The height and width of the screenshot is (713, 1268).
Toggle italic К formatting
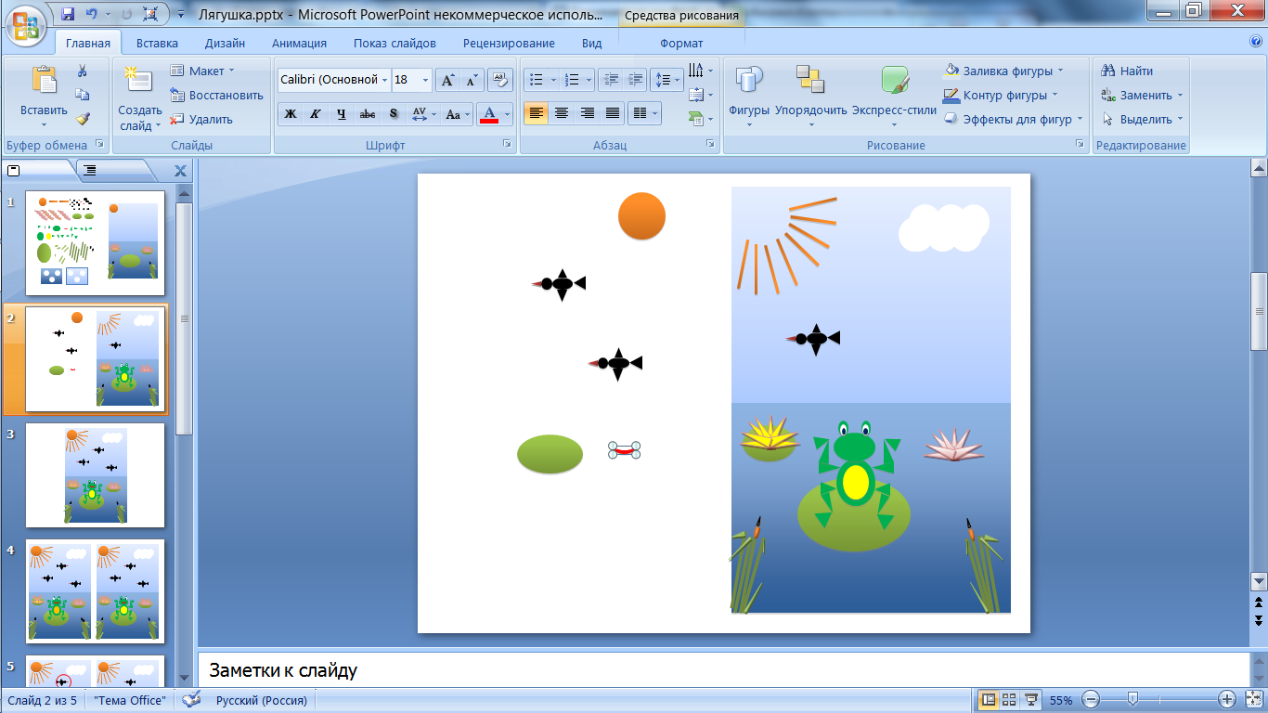coord(316,114)
